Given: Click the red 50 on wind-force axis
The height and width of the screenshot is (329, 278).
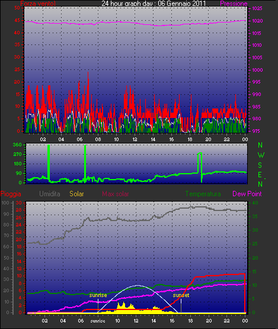Looking at the screenshot, I should click(x=17, y=8).
